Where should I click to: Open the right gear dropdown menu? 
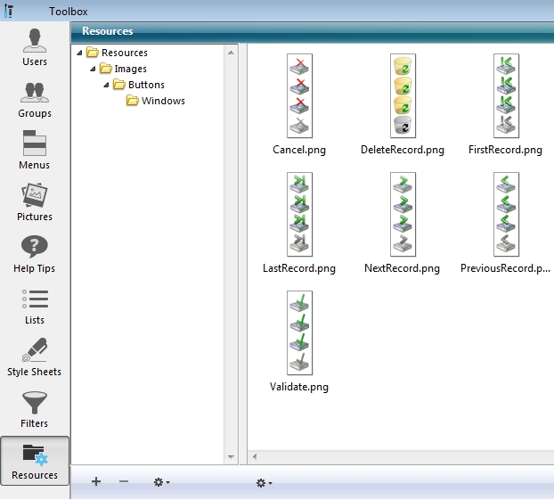pos(264,482)
